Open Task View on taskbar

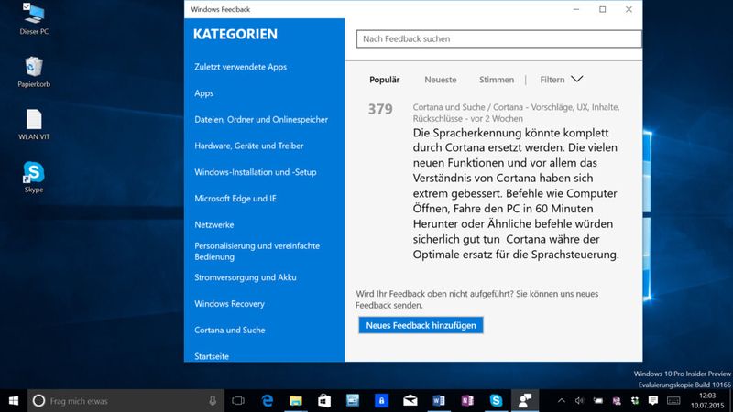click(238, 401)
